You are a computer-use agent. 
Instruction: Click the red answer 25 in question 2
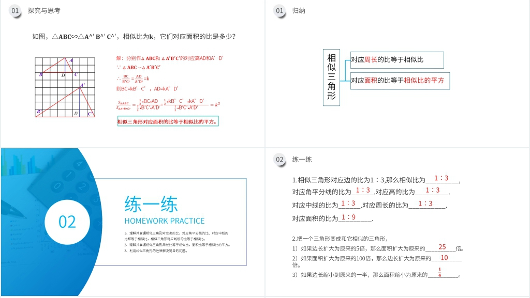click(442, 247)
